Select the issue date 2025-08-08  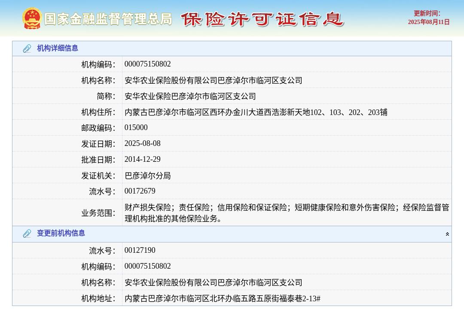click(x=142, y=143)
